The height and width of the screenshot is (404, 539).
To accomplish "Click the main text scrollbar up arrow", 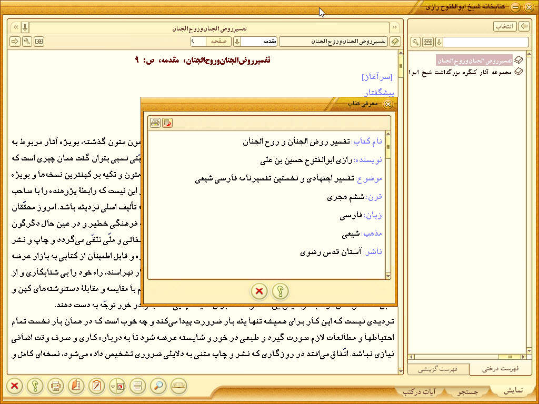I will pos(401,53).
